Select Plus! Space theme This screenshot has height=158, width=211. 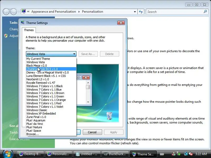(x=51, y=131)
